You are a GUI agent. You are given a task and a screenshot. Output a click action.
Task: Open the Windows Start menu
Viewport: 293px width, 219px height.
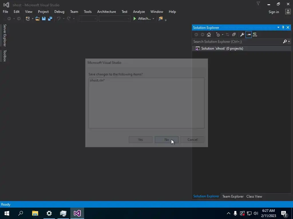tap(7, 213)
